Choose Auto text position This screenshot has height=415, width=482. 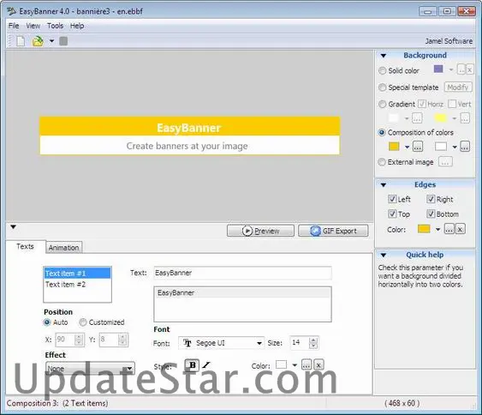pyautogui.click(x=47, y=322)
